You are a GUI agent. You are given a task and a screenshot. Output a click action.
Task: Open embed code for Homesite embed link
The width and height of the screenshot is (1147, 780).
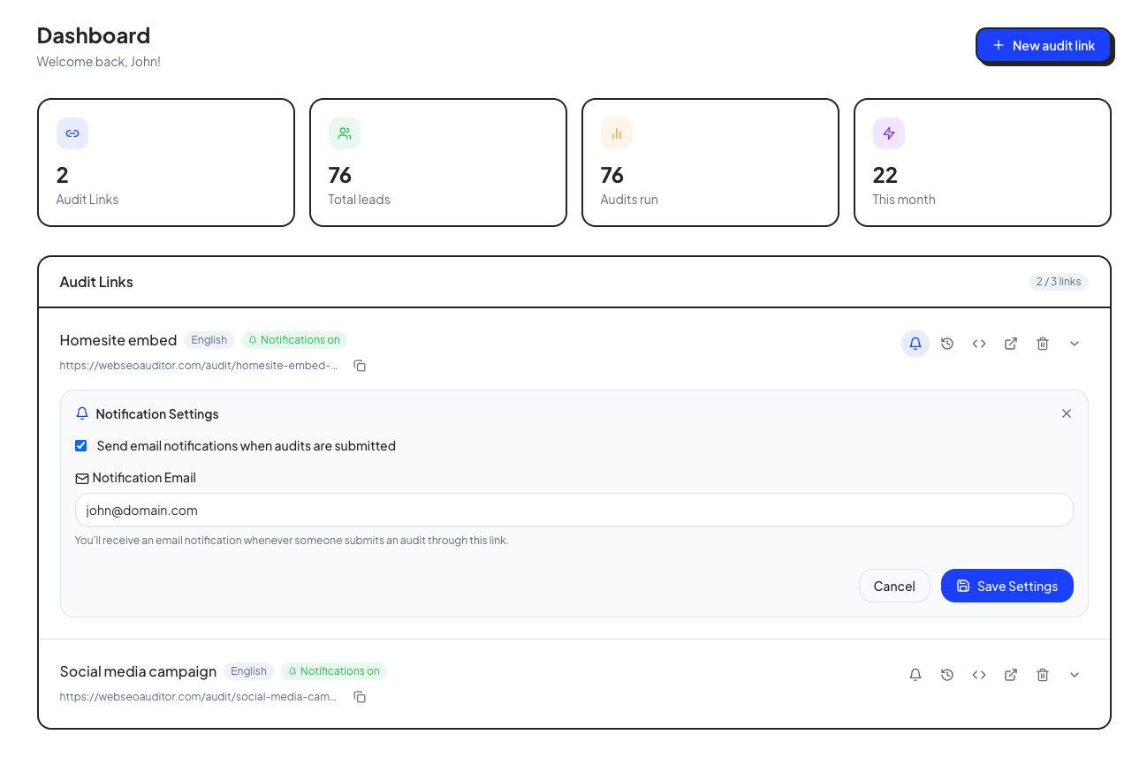[x=979, y=344]
